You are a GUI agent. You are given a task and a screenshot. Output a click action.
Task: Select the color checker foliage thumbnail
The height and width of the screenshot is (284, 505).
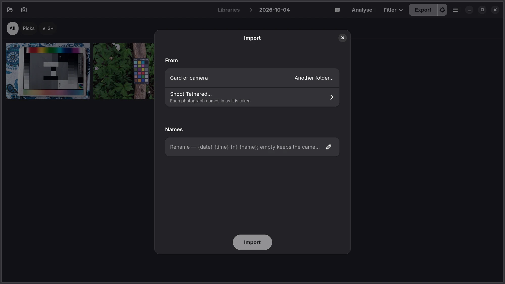(x=123, y=71)
